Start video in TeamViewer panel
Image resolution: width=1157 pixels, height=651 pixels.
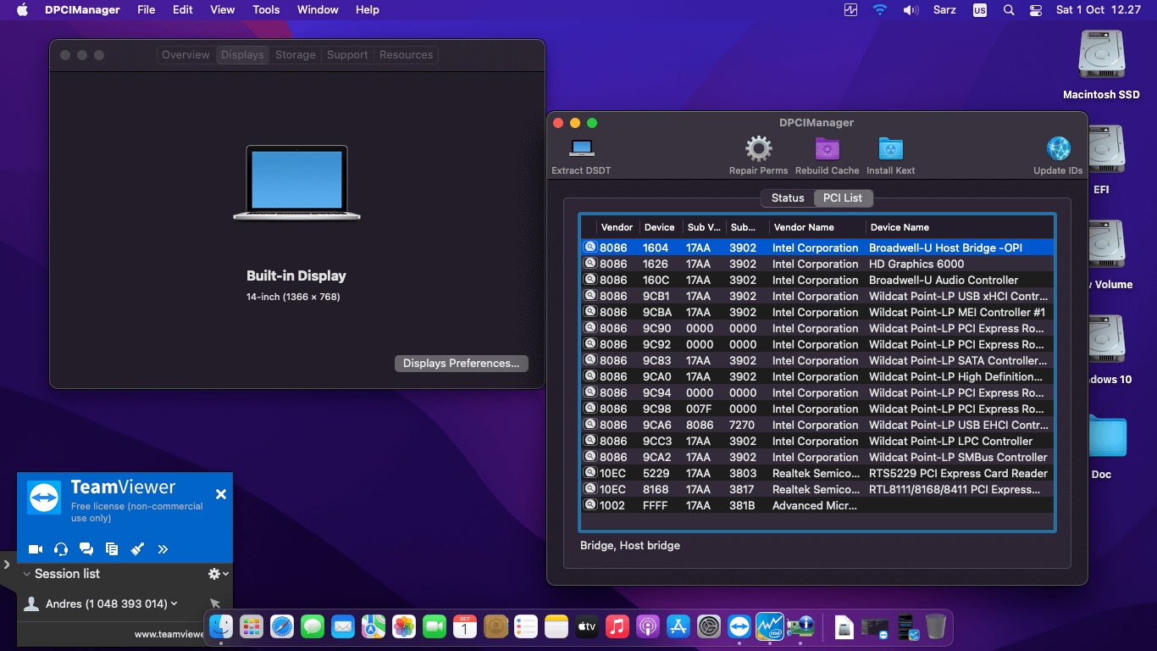36,549
